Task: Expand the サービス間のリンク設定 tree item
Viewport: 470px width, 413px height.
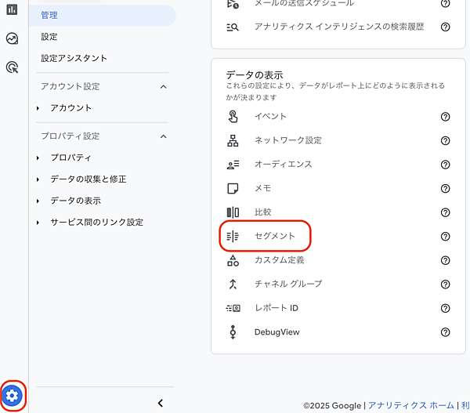Action: tap(38, 223)
